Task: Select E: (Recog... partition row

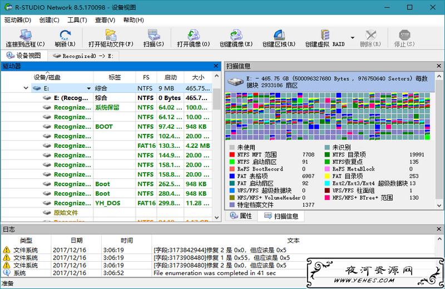Action: pyautogui.click(x=107, y=98)
